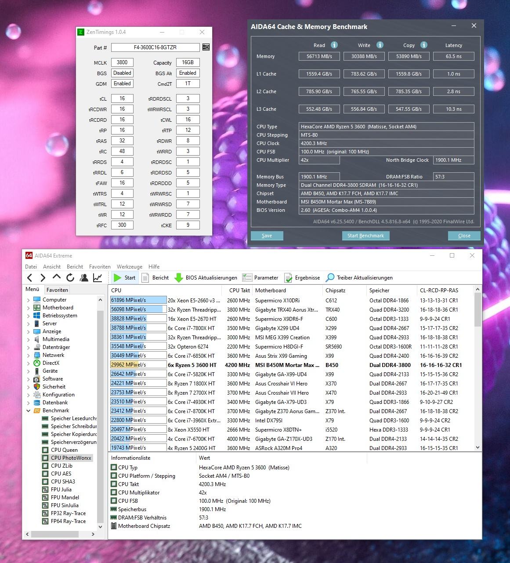This screenshot has height=563, width=510.
Task: Click Memory Read value 56713 MB/s
Action: pyautogui.click(x=319, y=56)
